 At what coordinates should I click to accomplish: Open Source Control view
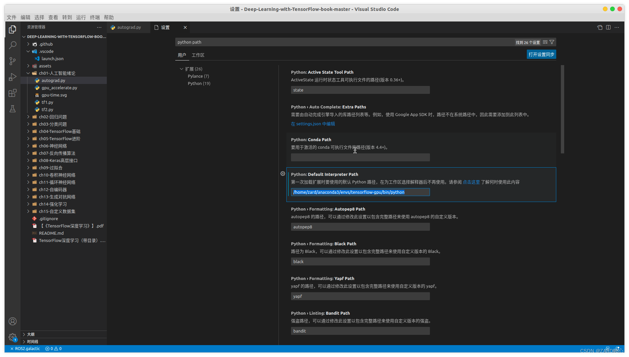click(x=13, y=61)
